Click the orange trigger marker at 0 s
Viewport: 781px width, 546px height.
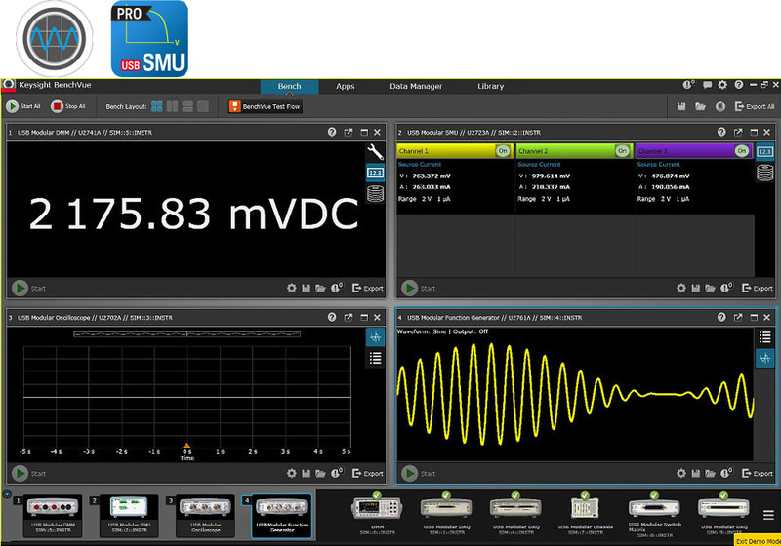pyautogui.click(x=186, y=446)
